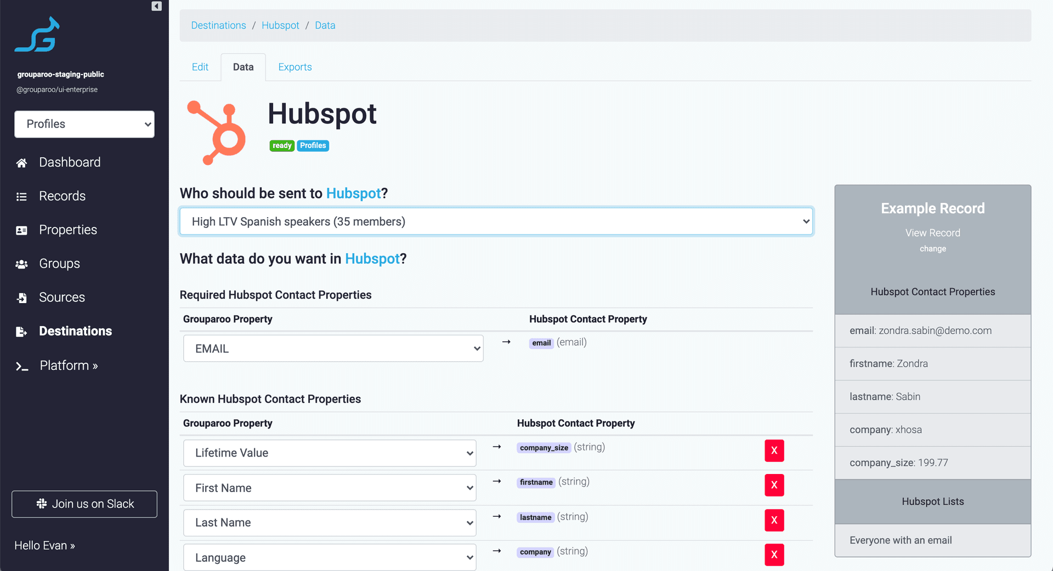Image resolution: width=1053 pixels, height=571 pixels.
Task: Click the grouparoo-staging-public title
Action: pos(60,75)
